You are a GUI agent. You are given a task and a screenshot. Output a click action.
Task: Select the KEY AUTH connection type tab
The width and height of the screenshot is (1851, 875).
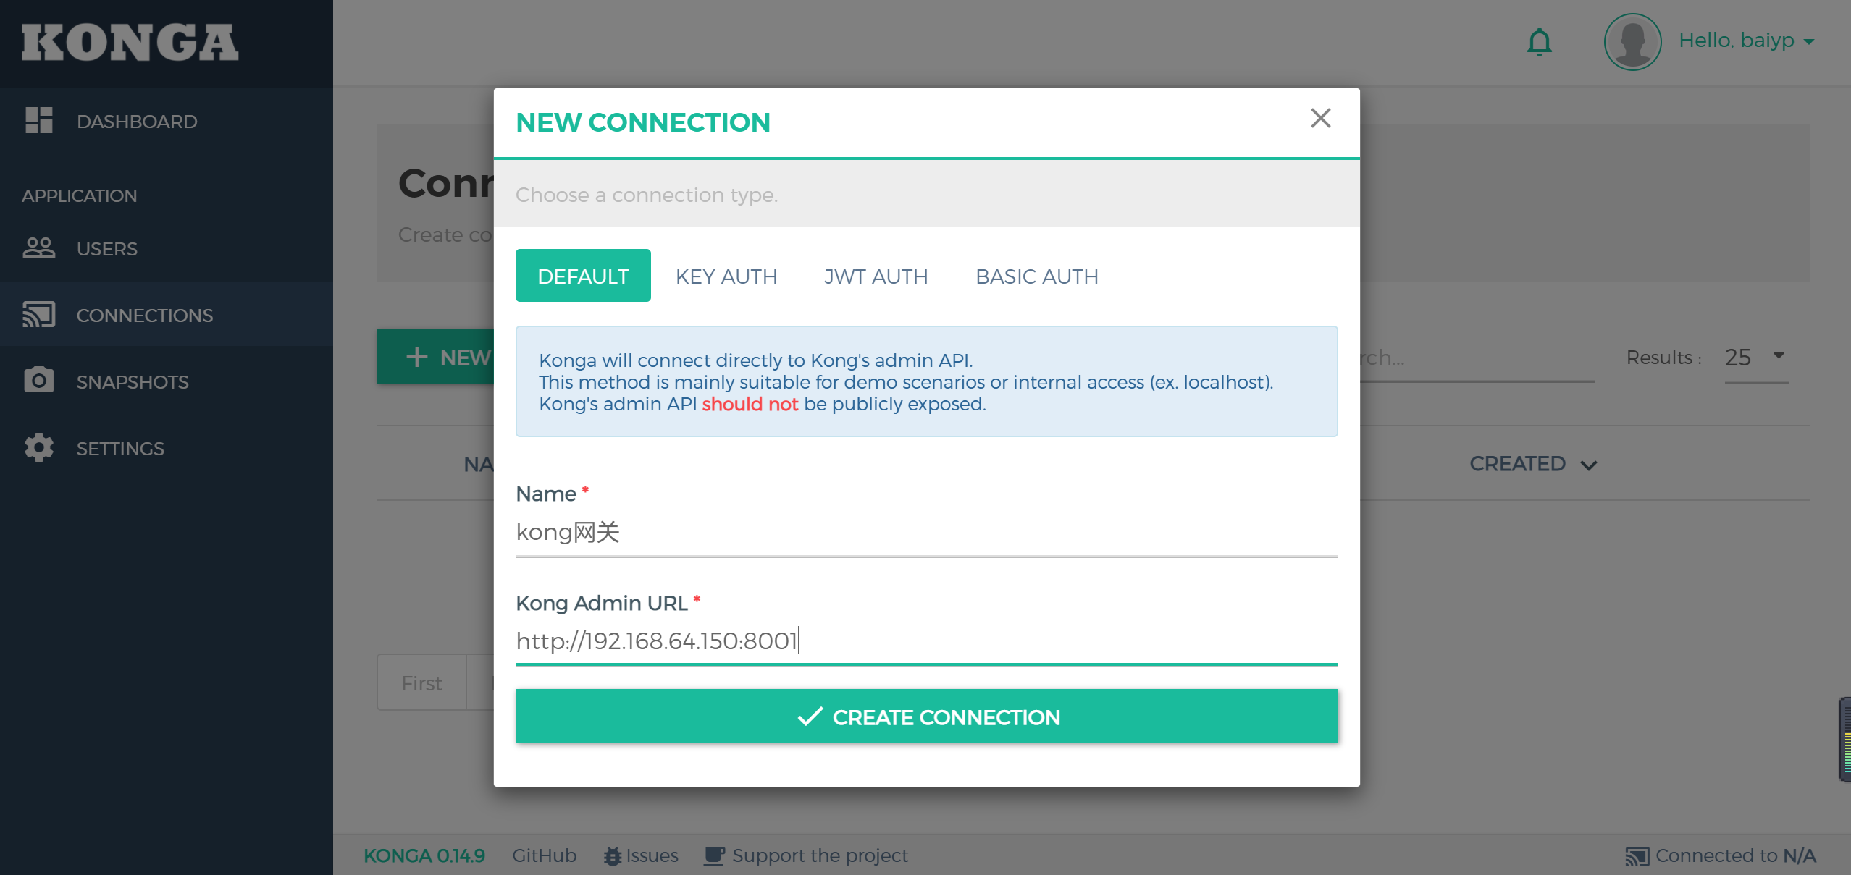click(725, 275)
